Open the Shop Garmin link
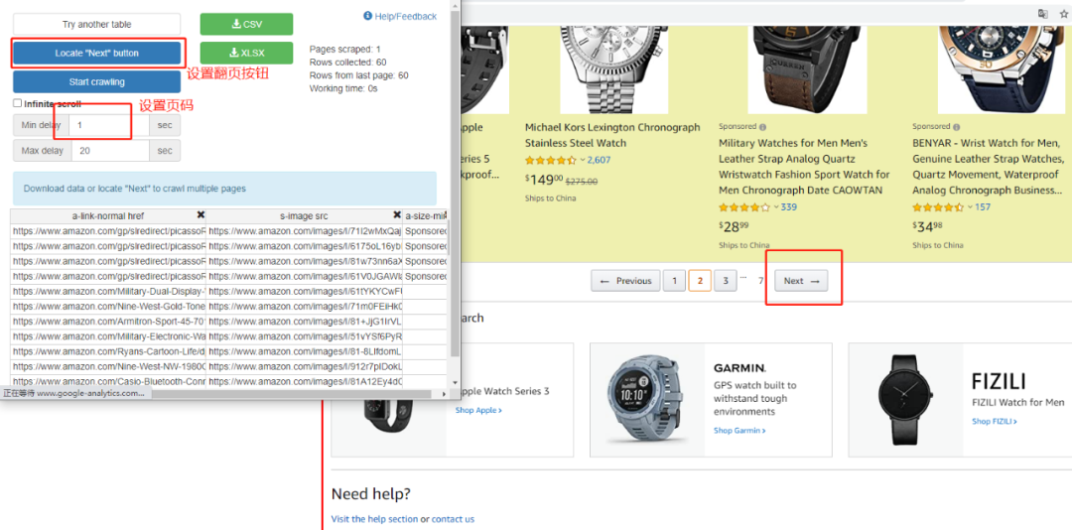This screenshot has width=1072, height=530. coord(739,431)
